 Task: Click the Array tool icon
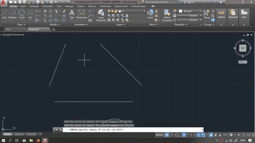(x=56, y=20)
